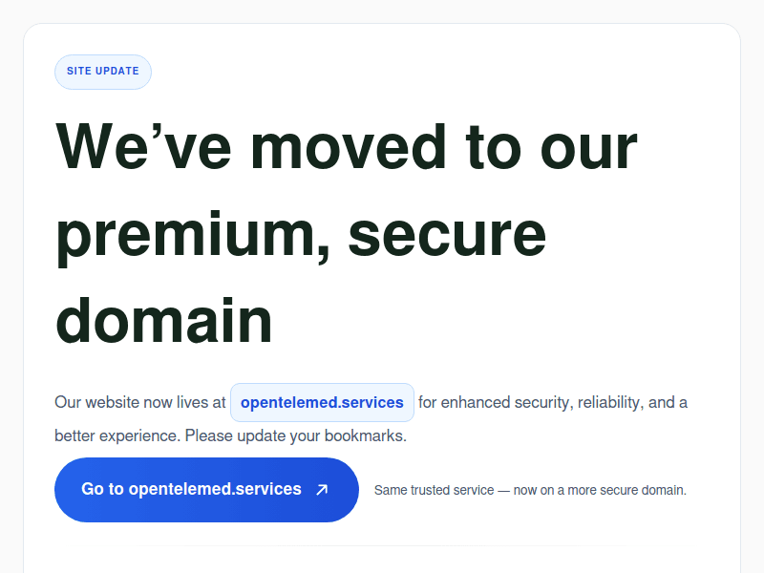Click the 'Same trusted service' note text
The width and height of the screenshot is (764, 573).
(x=531, y=490)
